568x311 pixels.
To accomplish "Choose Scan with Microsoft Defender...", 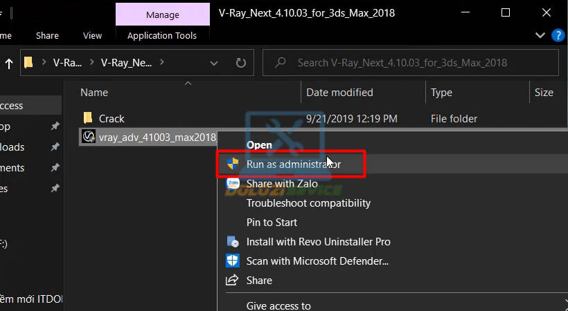I will coord(317,261).
